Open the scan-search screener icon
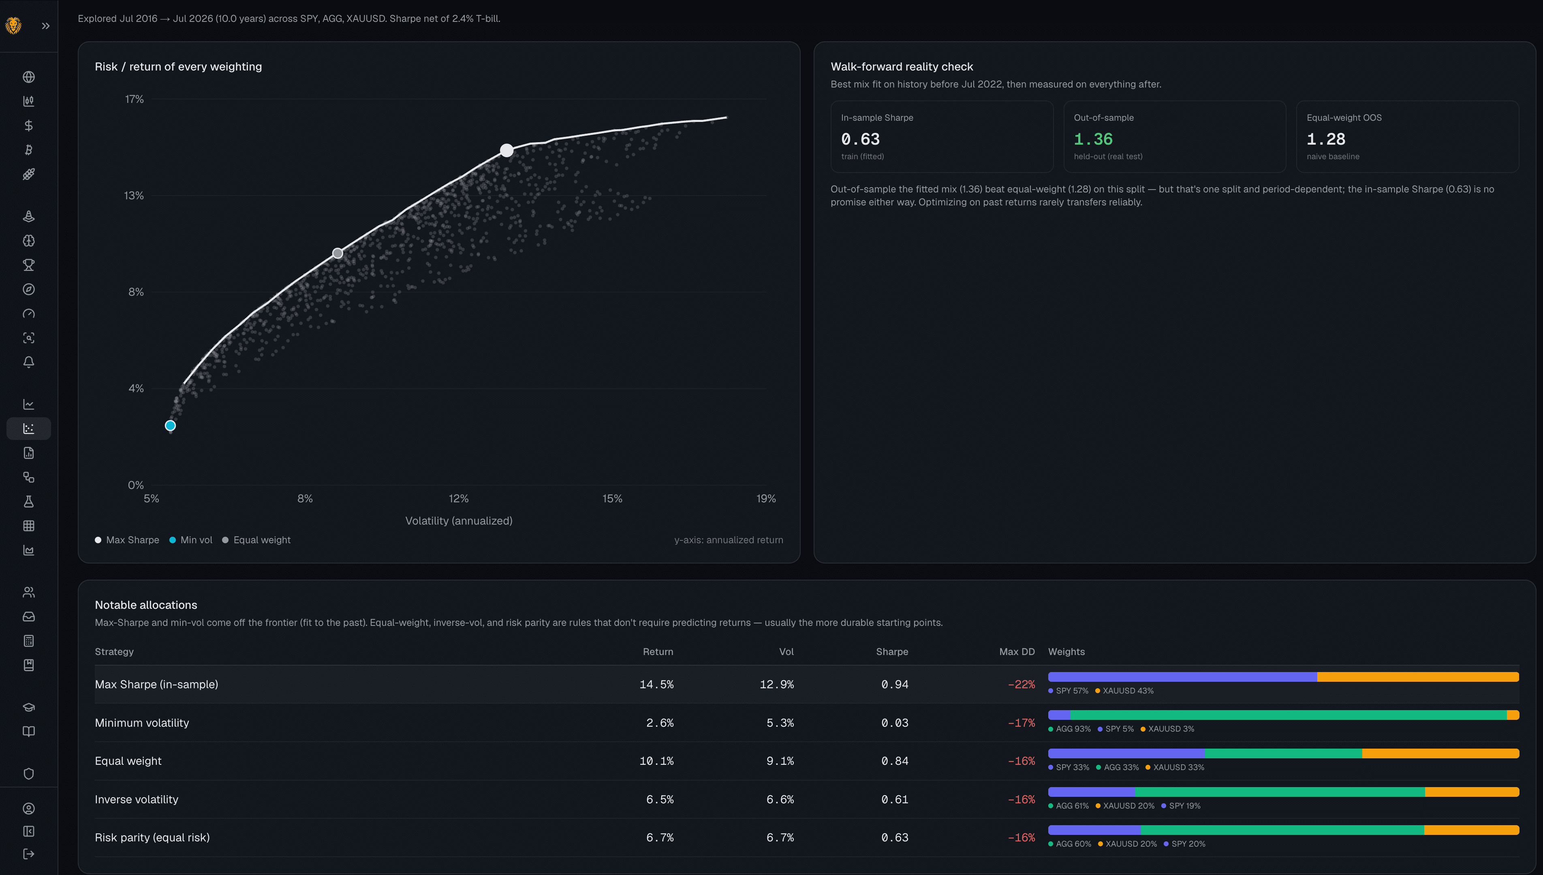This screenshot has height=875, width=1543. (28, 338)
